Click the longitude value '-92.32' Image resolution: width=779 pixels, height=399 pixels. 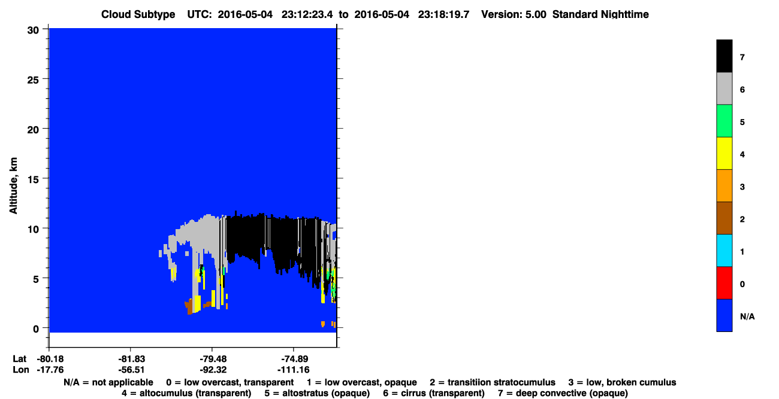coord(213,370)
